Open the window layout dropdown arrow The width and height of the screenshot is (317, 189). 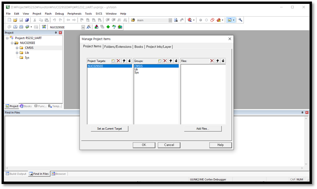pyautogui.click(x=234, y=20)
